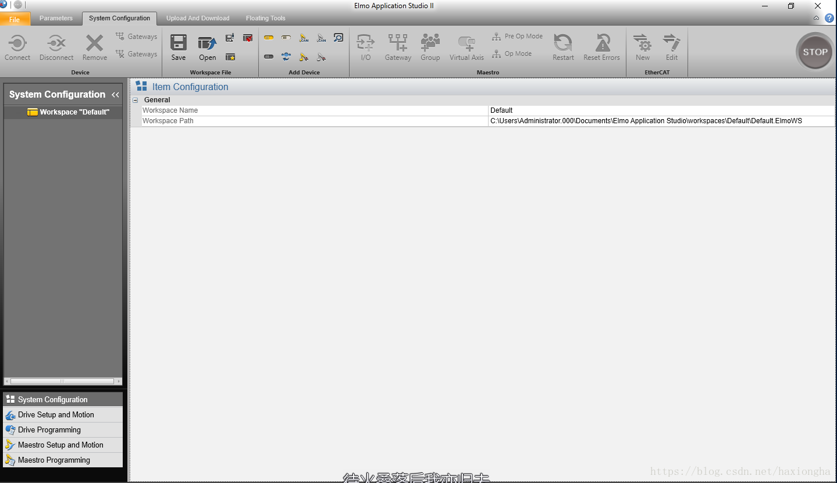Click the lower Gateways remove button
The height and width of the screenshot is (483, 837).
pyautogui.click(x=137, y=54)
